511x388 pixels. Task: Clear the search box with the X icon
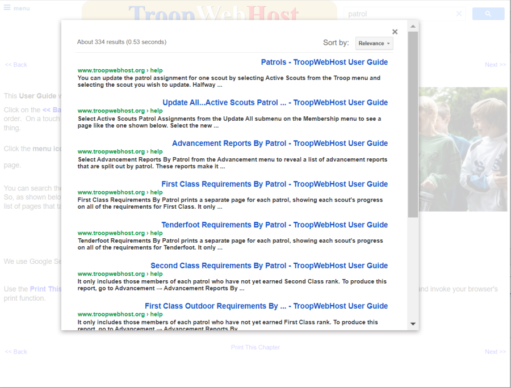[x=459, y=14]
